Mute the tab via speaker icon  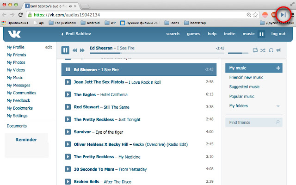tap(70, 6)
